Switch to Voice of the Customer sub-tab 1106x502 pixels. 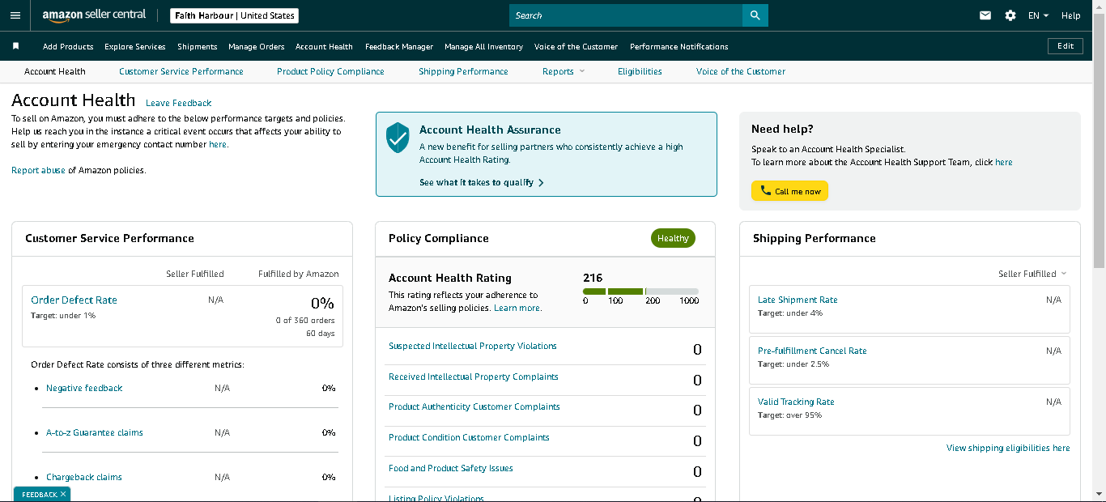[x=741, y=71]
